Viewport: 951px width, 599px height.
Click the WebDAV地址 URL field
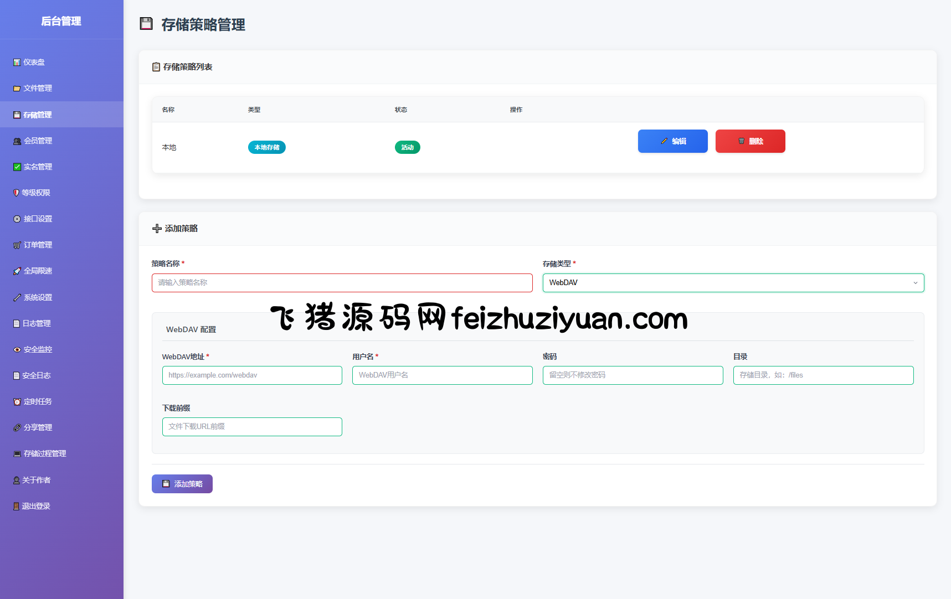252,375
